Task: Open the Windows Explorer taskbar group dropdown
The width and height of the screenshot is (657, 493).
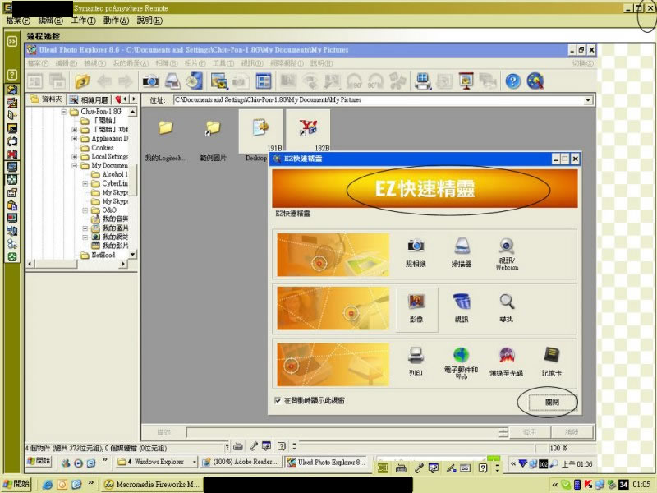Action: [x=194, y=462]
